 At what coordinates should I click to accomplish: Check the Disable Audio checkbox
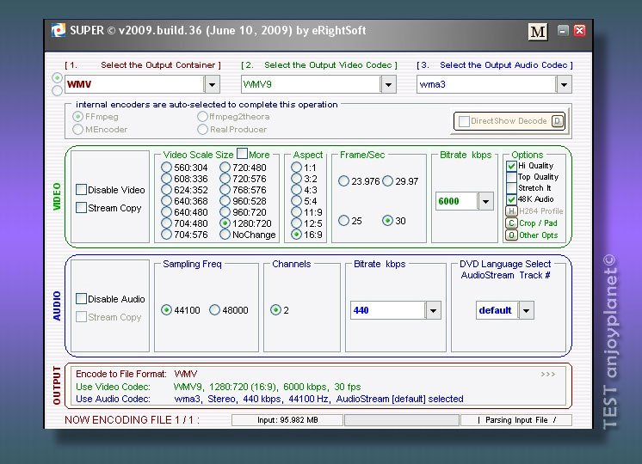(x=81, y=299)
